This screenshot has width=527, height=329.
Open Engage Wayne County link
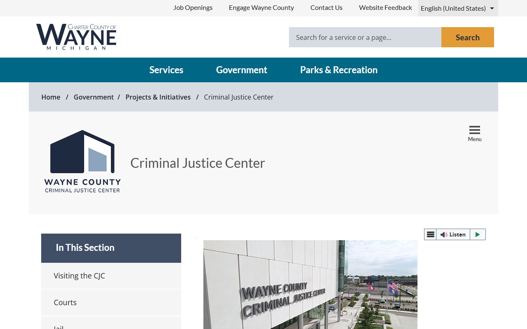point(261,7)
